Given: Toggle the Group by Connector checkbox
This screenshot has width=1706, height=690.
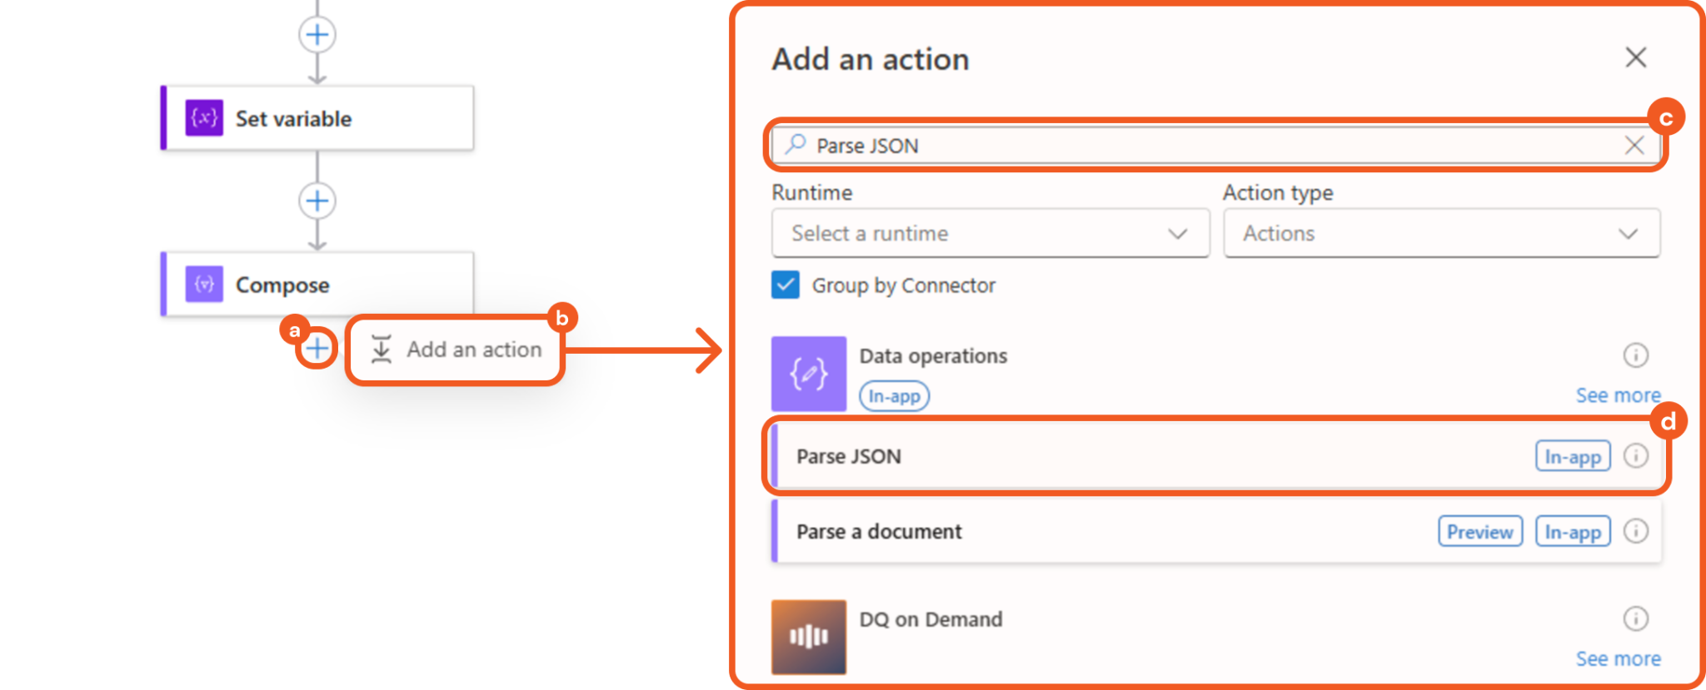Looking at the screenshot, I should (786, 285).
